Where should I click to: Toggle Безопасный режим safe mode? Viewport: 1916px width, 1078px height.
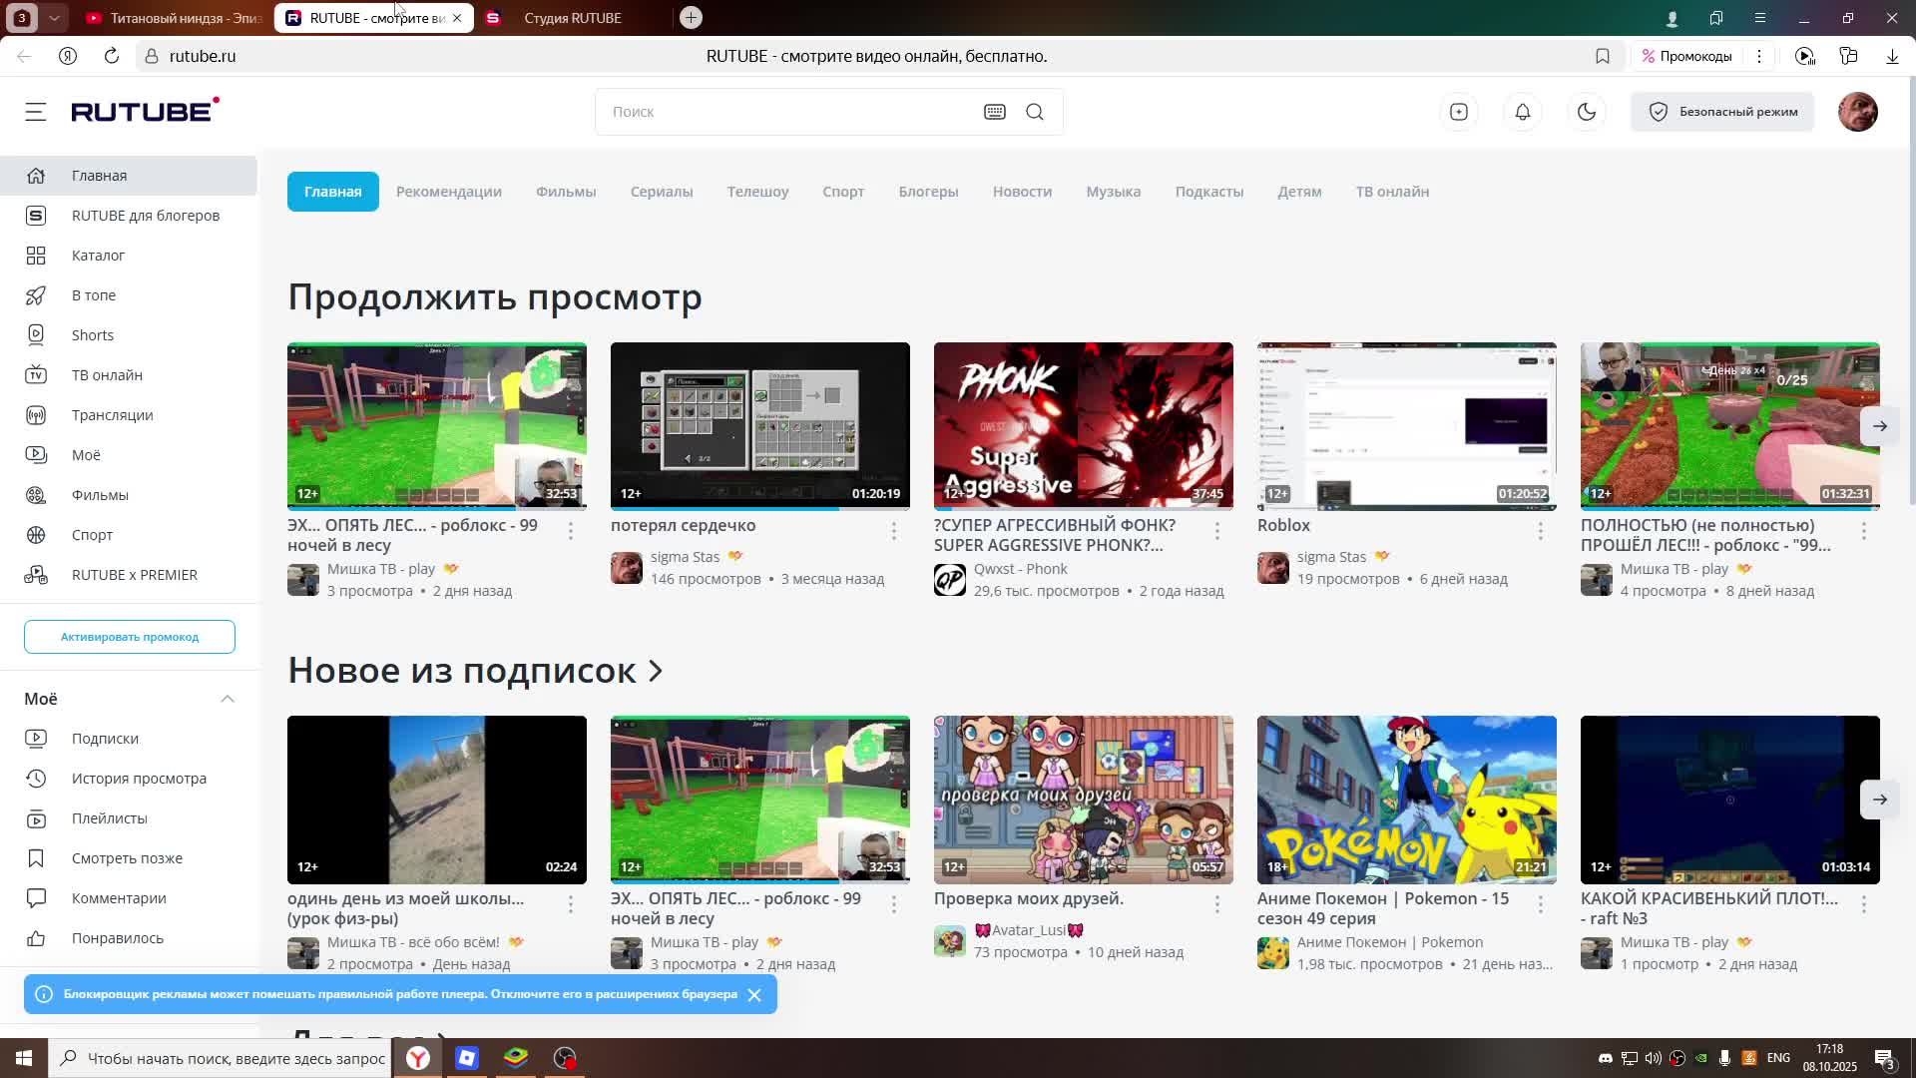tap(1722, 112)
